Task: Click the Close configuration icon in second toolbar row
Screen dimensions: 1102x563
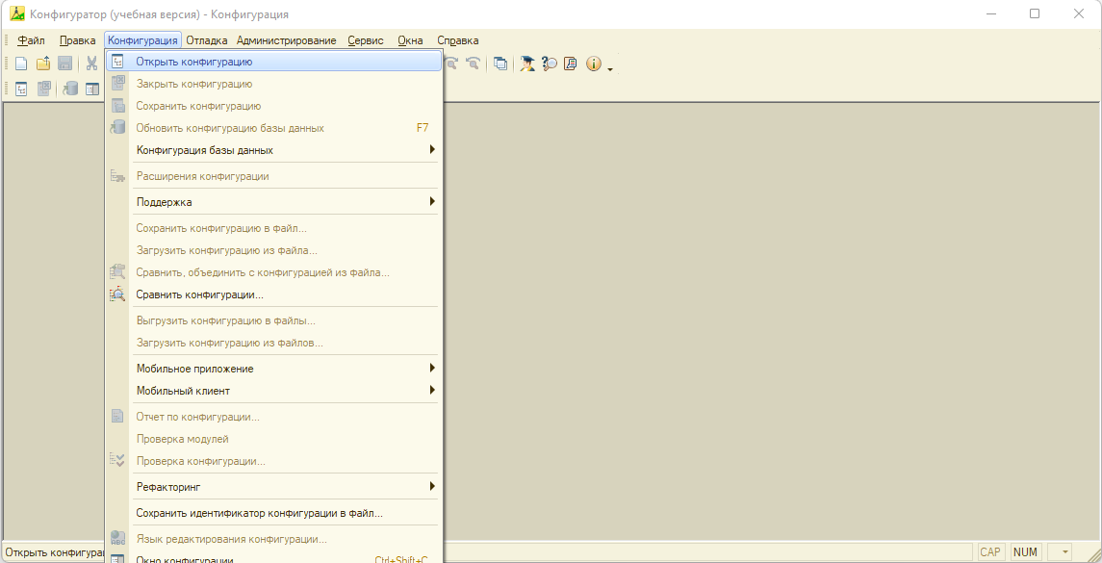Action: coord(43,90)
